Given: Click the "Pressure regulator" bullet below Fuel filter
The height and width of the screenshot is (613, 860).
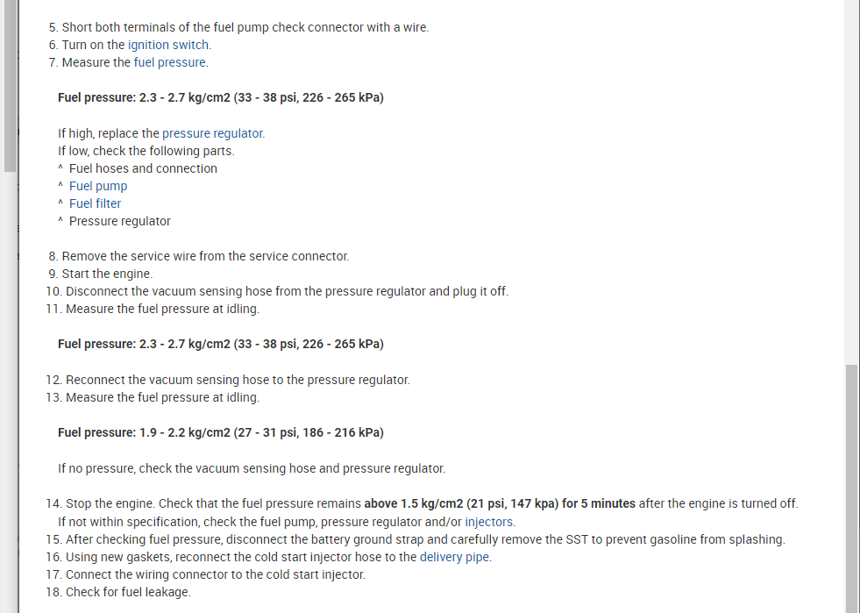Looking at the screenshot, I should click(x=120, y=221).
